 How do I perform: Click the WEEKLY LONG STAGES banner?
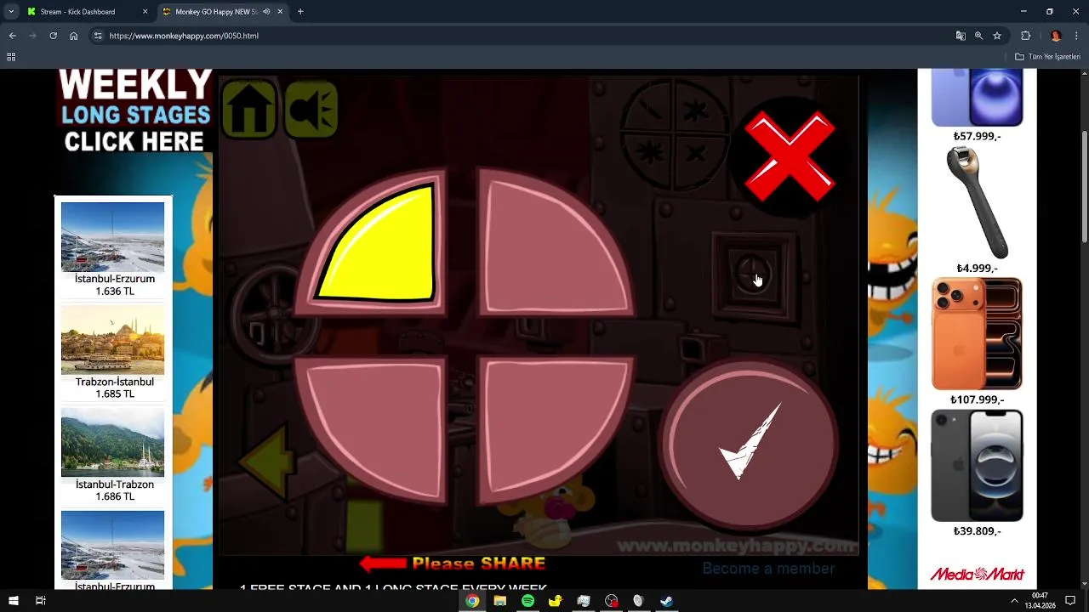tap(134, 111)
